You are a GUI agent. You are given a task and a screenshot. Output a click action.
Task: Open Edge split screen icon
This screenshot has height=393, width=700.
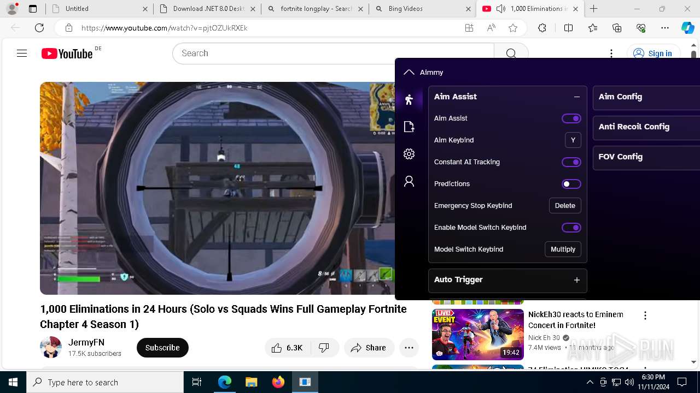tap(568, 28)
